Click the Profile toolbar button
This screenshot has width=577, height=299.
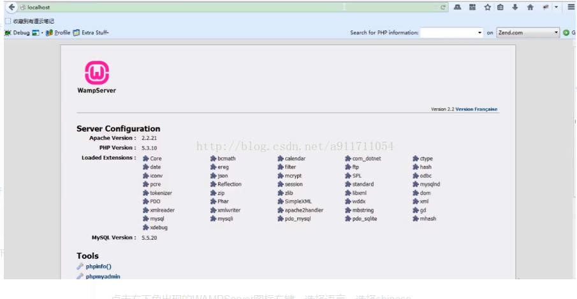(58, 32)
